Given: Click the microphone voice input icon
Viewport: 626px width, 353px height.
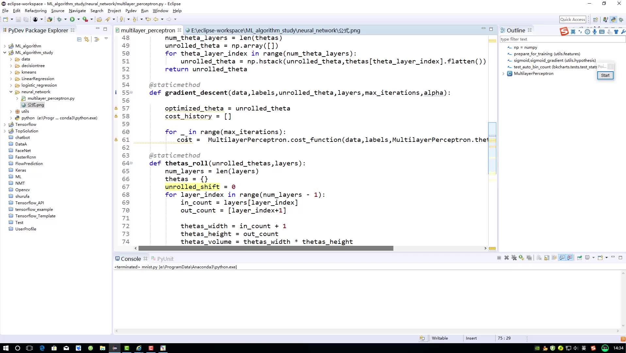Looking at the screenshot, I should [595, 32].
